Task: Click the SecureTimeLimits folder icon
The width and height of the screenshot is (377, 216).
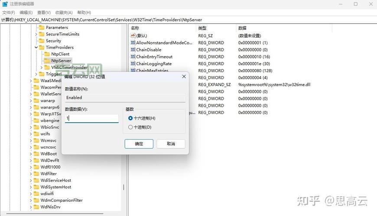Action: tap(42, 34)
